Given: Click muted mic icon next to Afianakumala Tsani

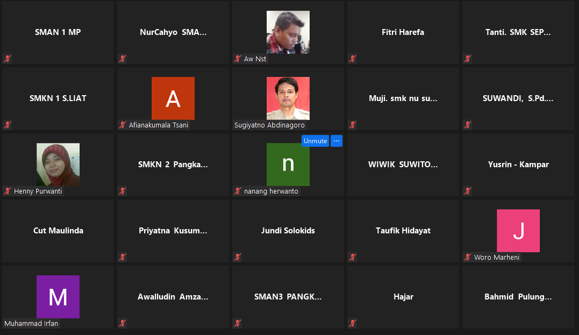Looking at the screenshot, I should click(x=123, y=125).
